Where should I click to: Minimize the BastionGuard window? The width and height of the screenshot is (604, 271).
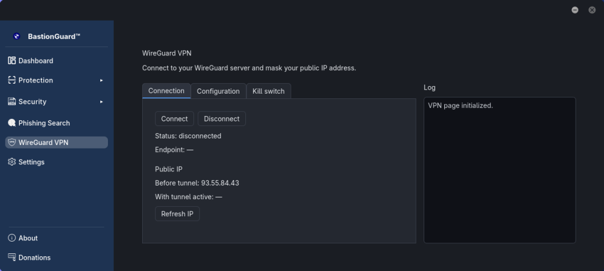click(x=575, y=10)
